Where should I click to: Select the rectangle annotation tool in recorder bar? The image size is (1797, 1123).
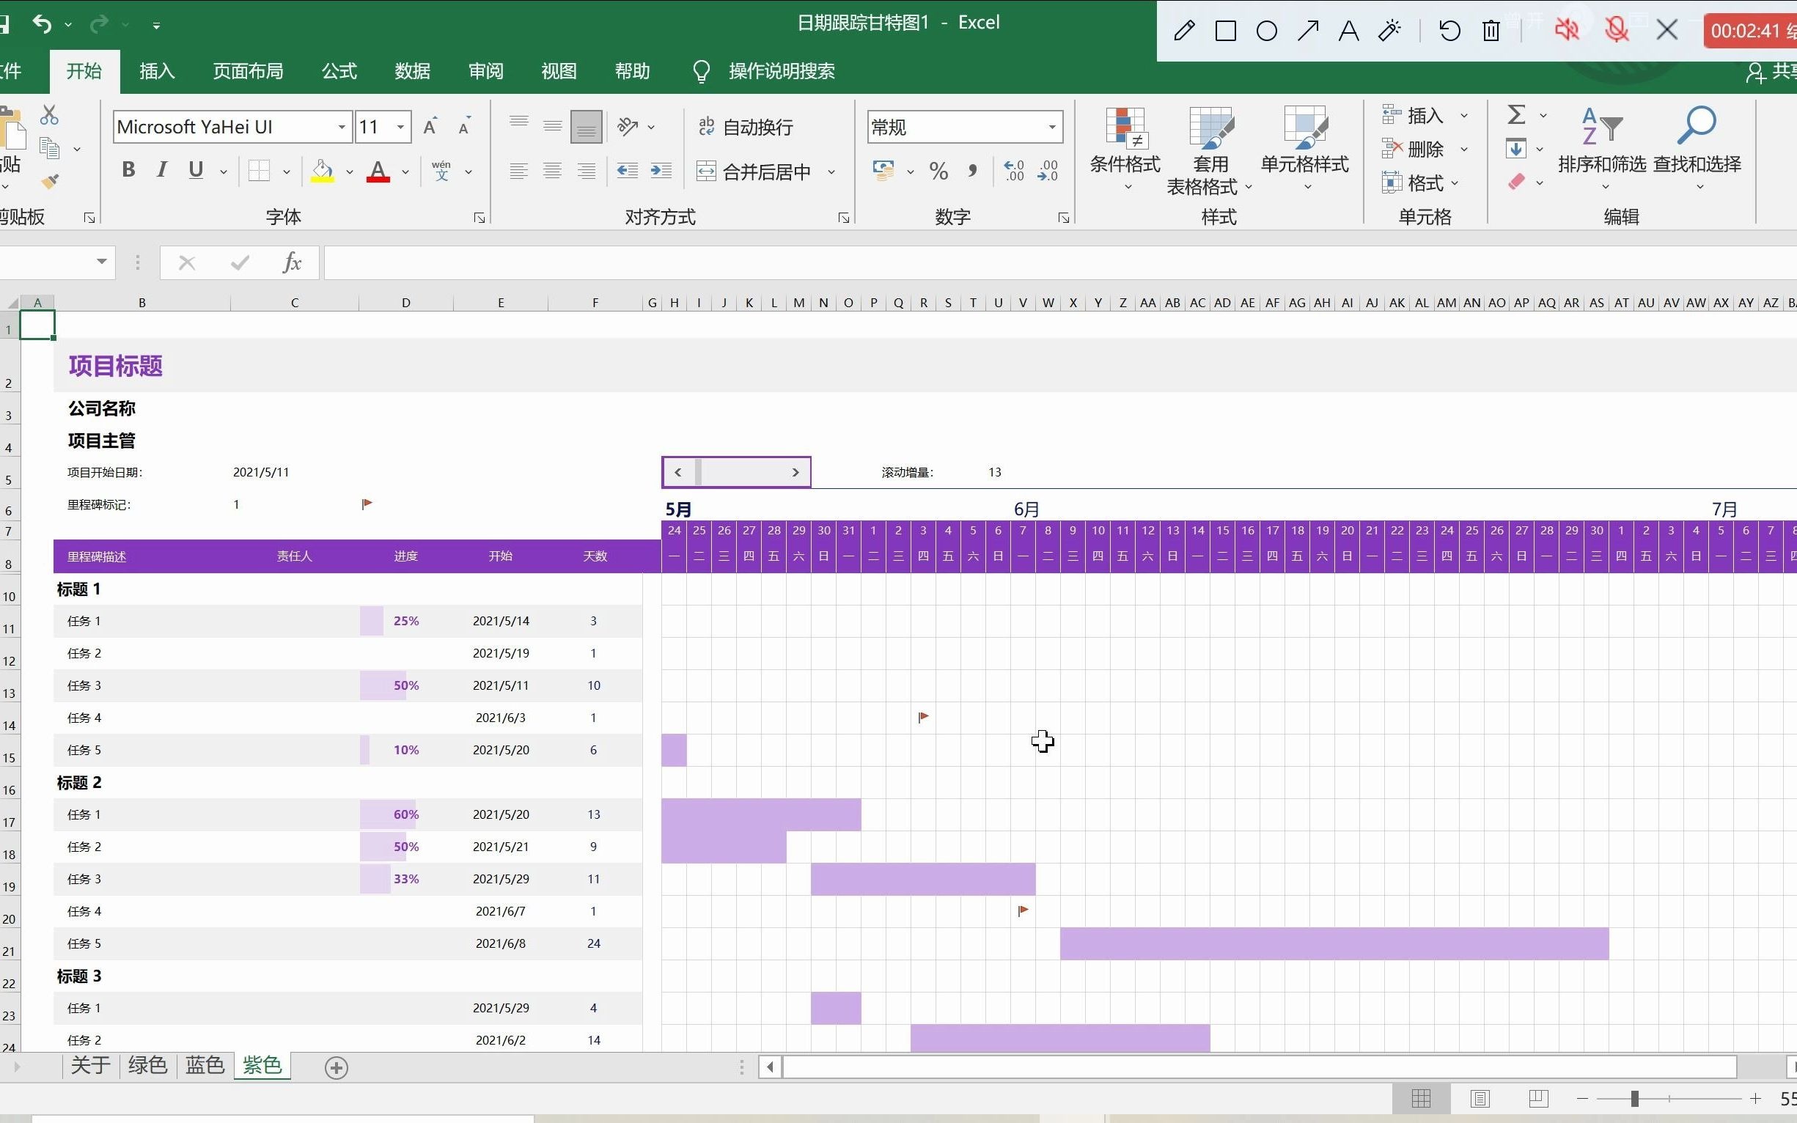click(1226, 32)
